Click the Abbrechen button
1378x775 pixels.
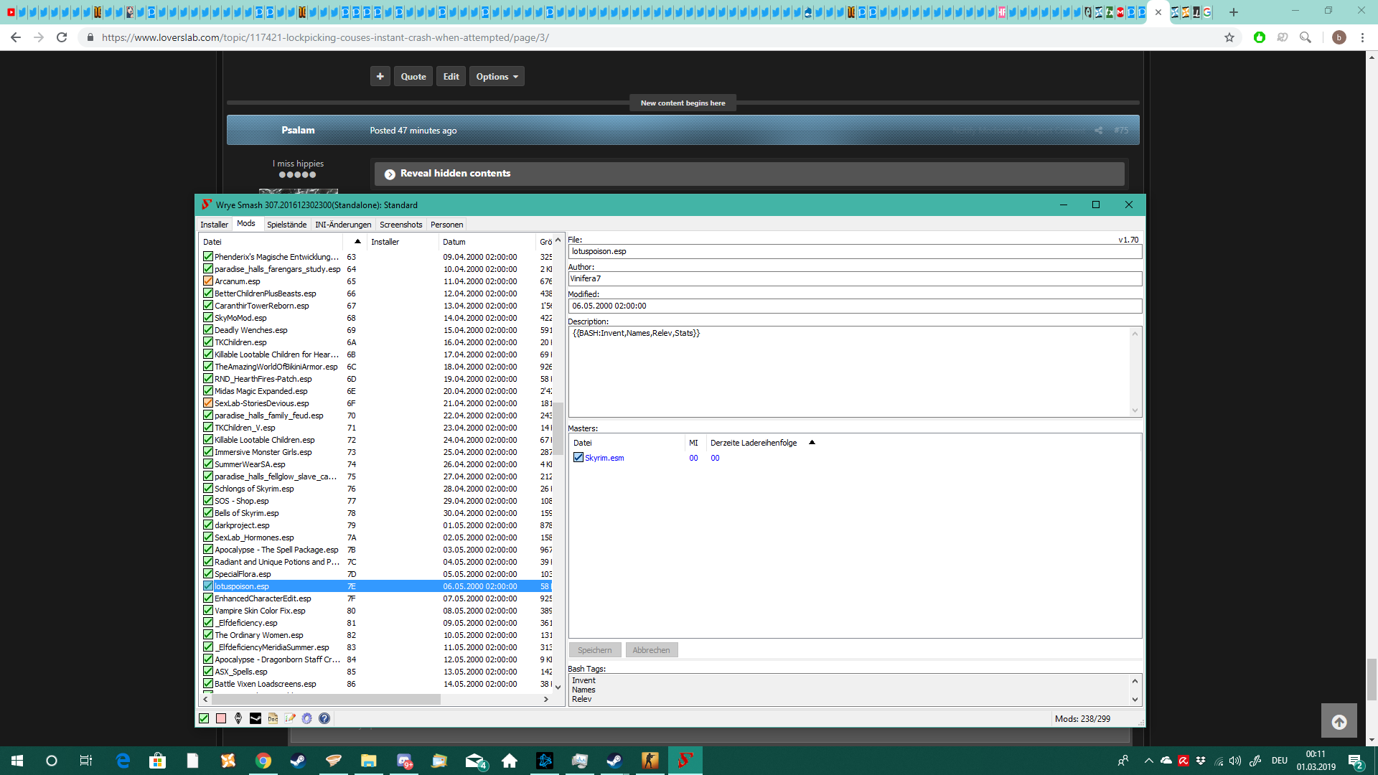click(x=651, y=650)
